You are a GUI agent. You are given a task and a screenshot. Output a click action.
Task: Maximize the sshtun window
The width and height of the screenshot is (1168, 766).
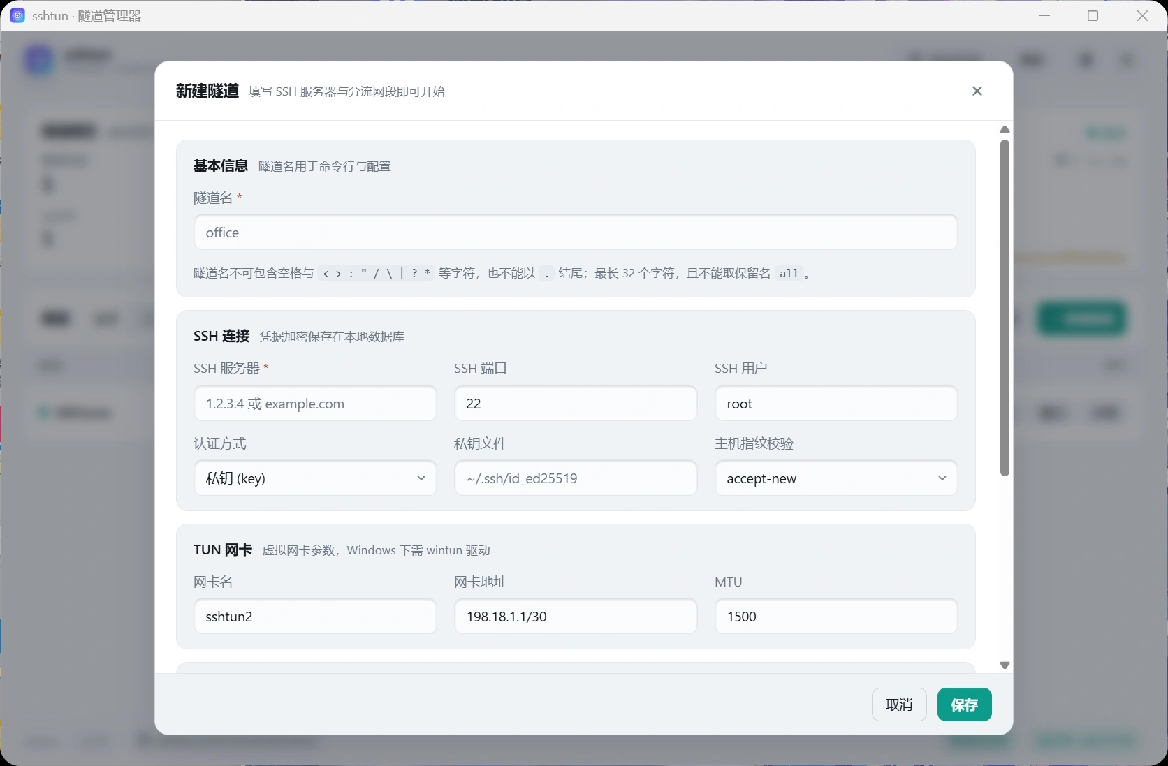[1093, 15]
